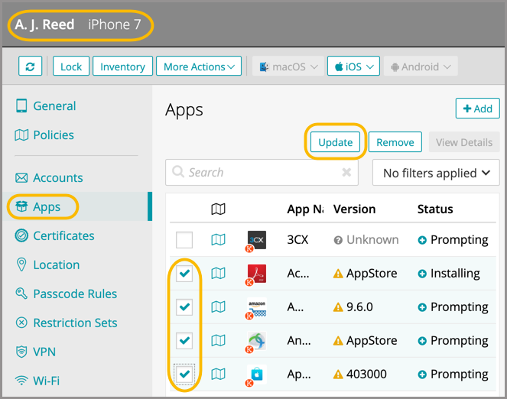Click the Update button
Viewport: 507px width, 399px height.
pyautogui.click(x=336, y=142)
